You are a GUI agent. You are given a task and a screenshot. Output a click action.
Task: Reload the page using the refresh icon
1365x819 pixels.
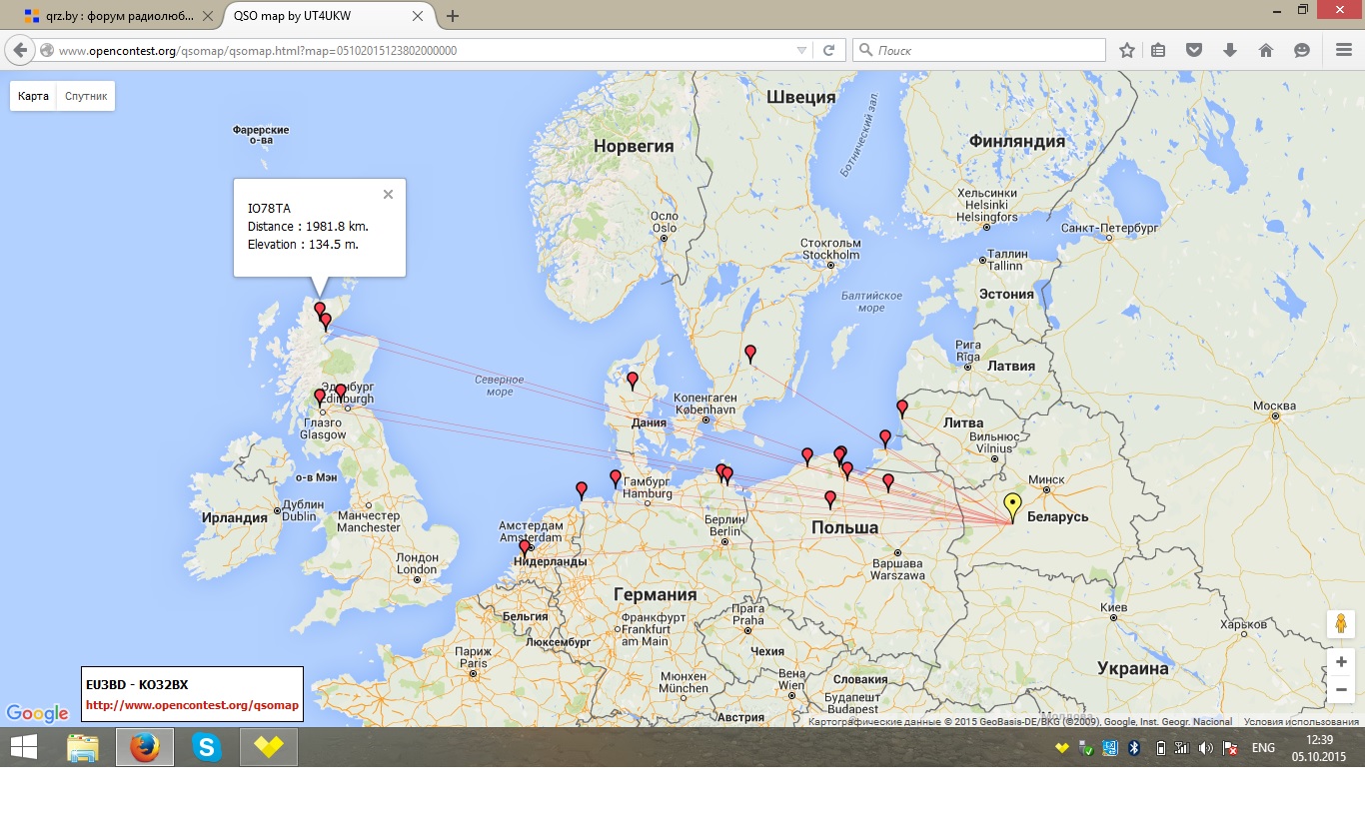828,50
